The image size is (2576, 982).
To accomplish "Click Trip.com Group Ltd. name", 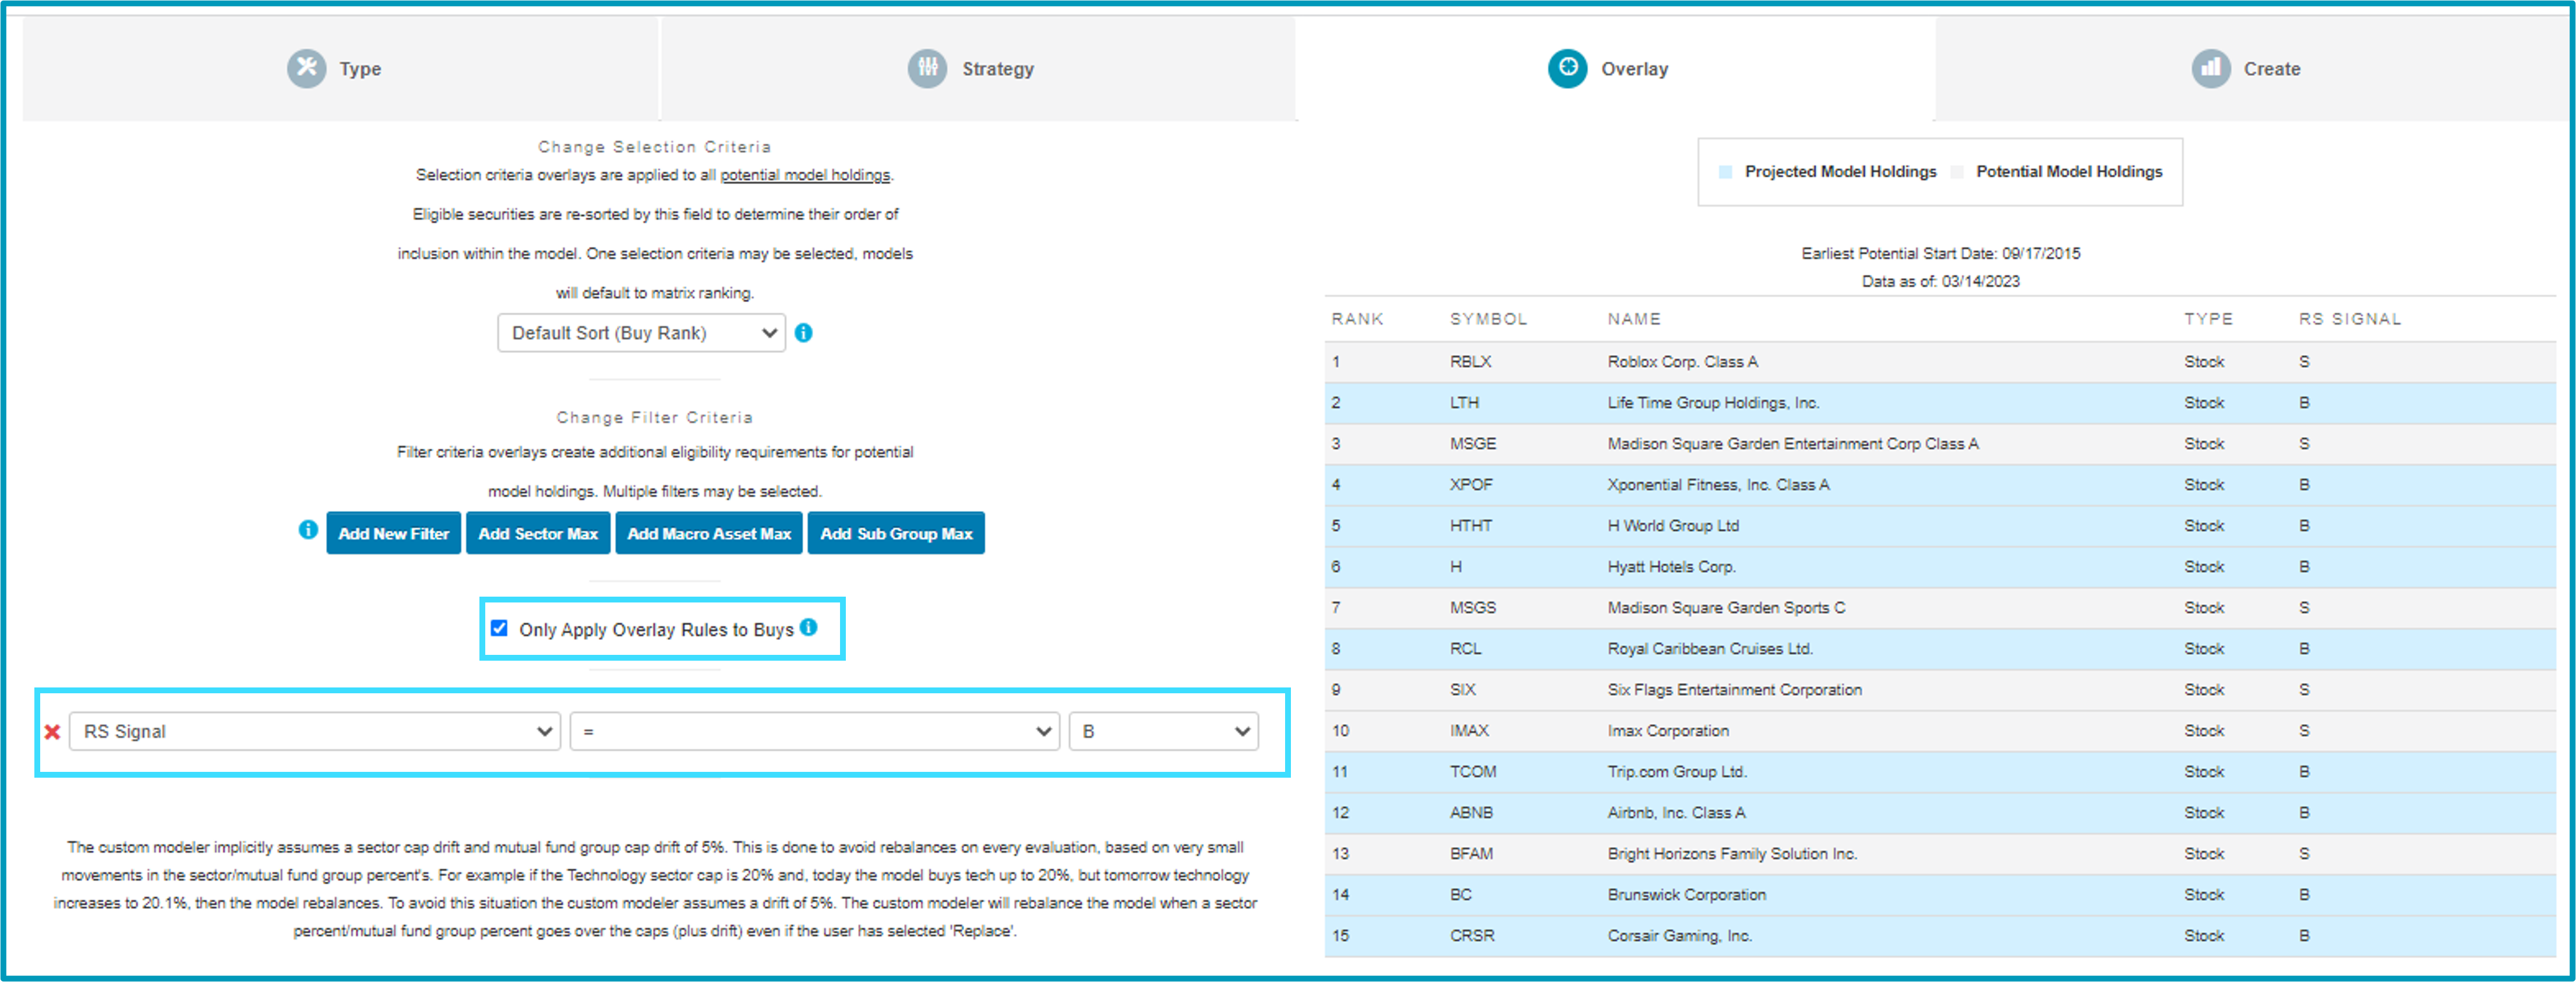I will (x=1677, y=771).
